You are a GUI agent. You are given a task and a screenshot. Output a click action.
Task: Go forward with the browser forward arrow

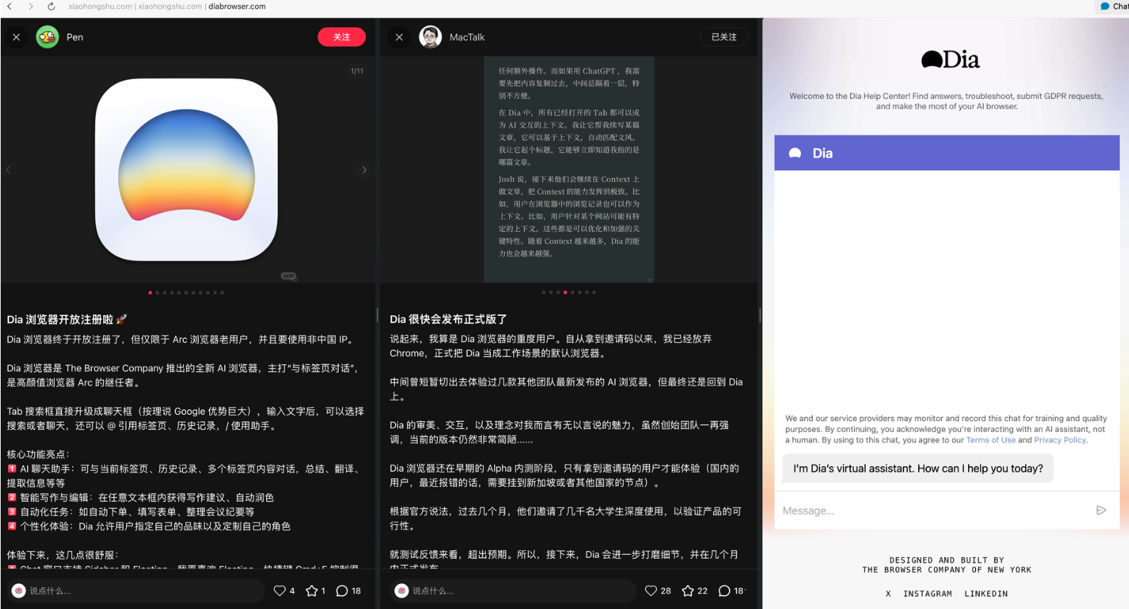click(x=31, y=6)
